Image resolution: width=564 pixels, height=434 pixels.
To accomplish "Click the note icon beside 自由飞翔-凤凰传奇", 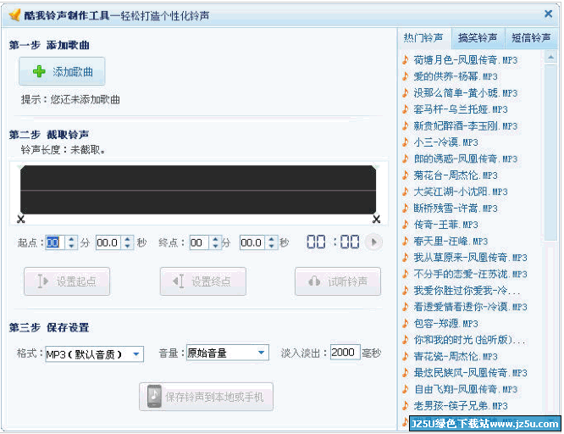I will point(406,389).
